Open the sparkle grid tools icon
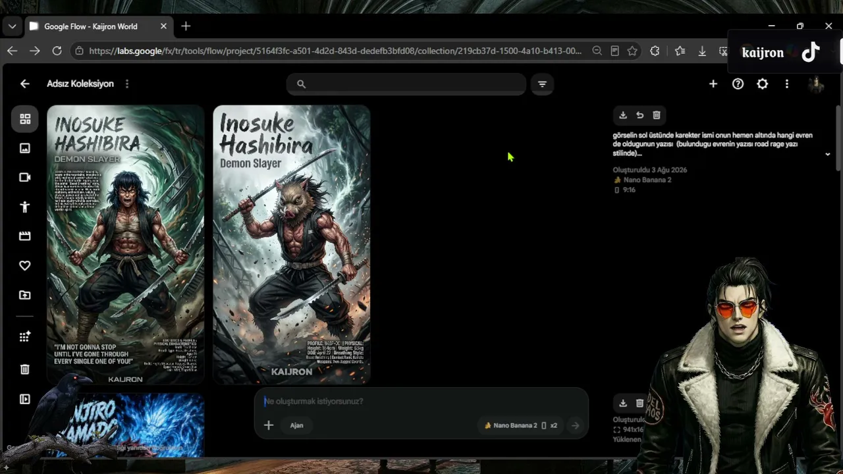This screenshot has width=843, height=474. coord(25,337)
